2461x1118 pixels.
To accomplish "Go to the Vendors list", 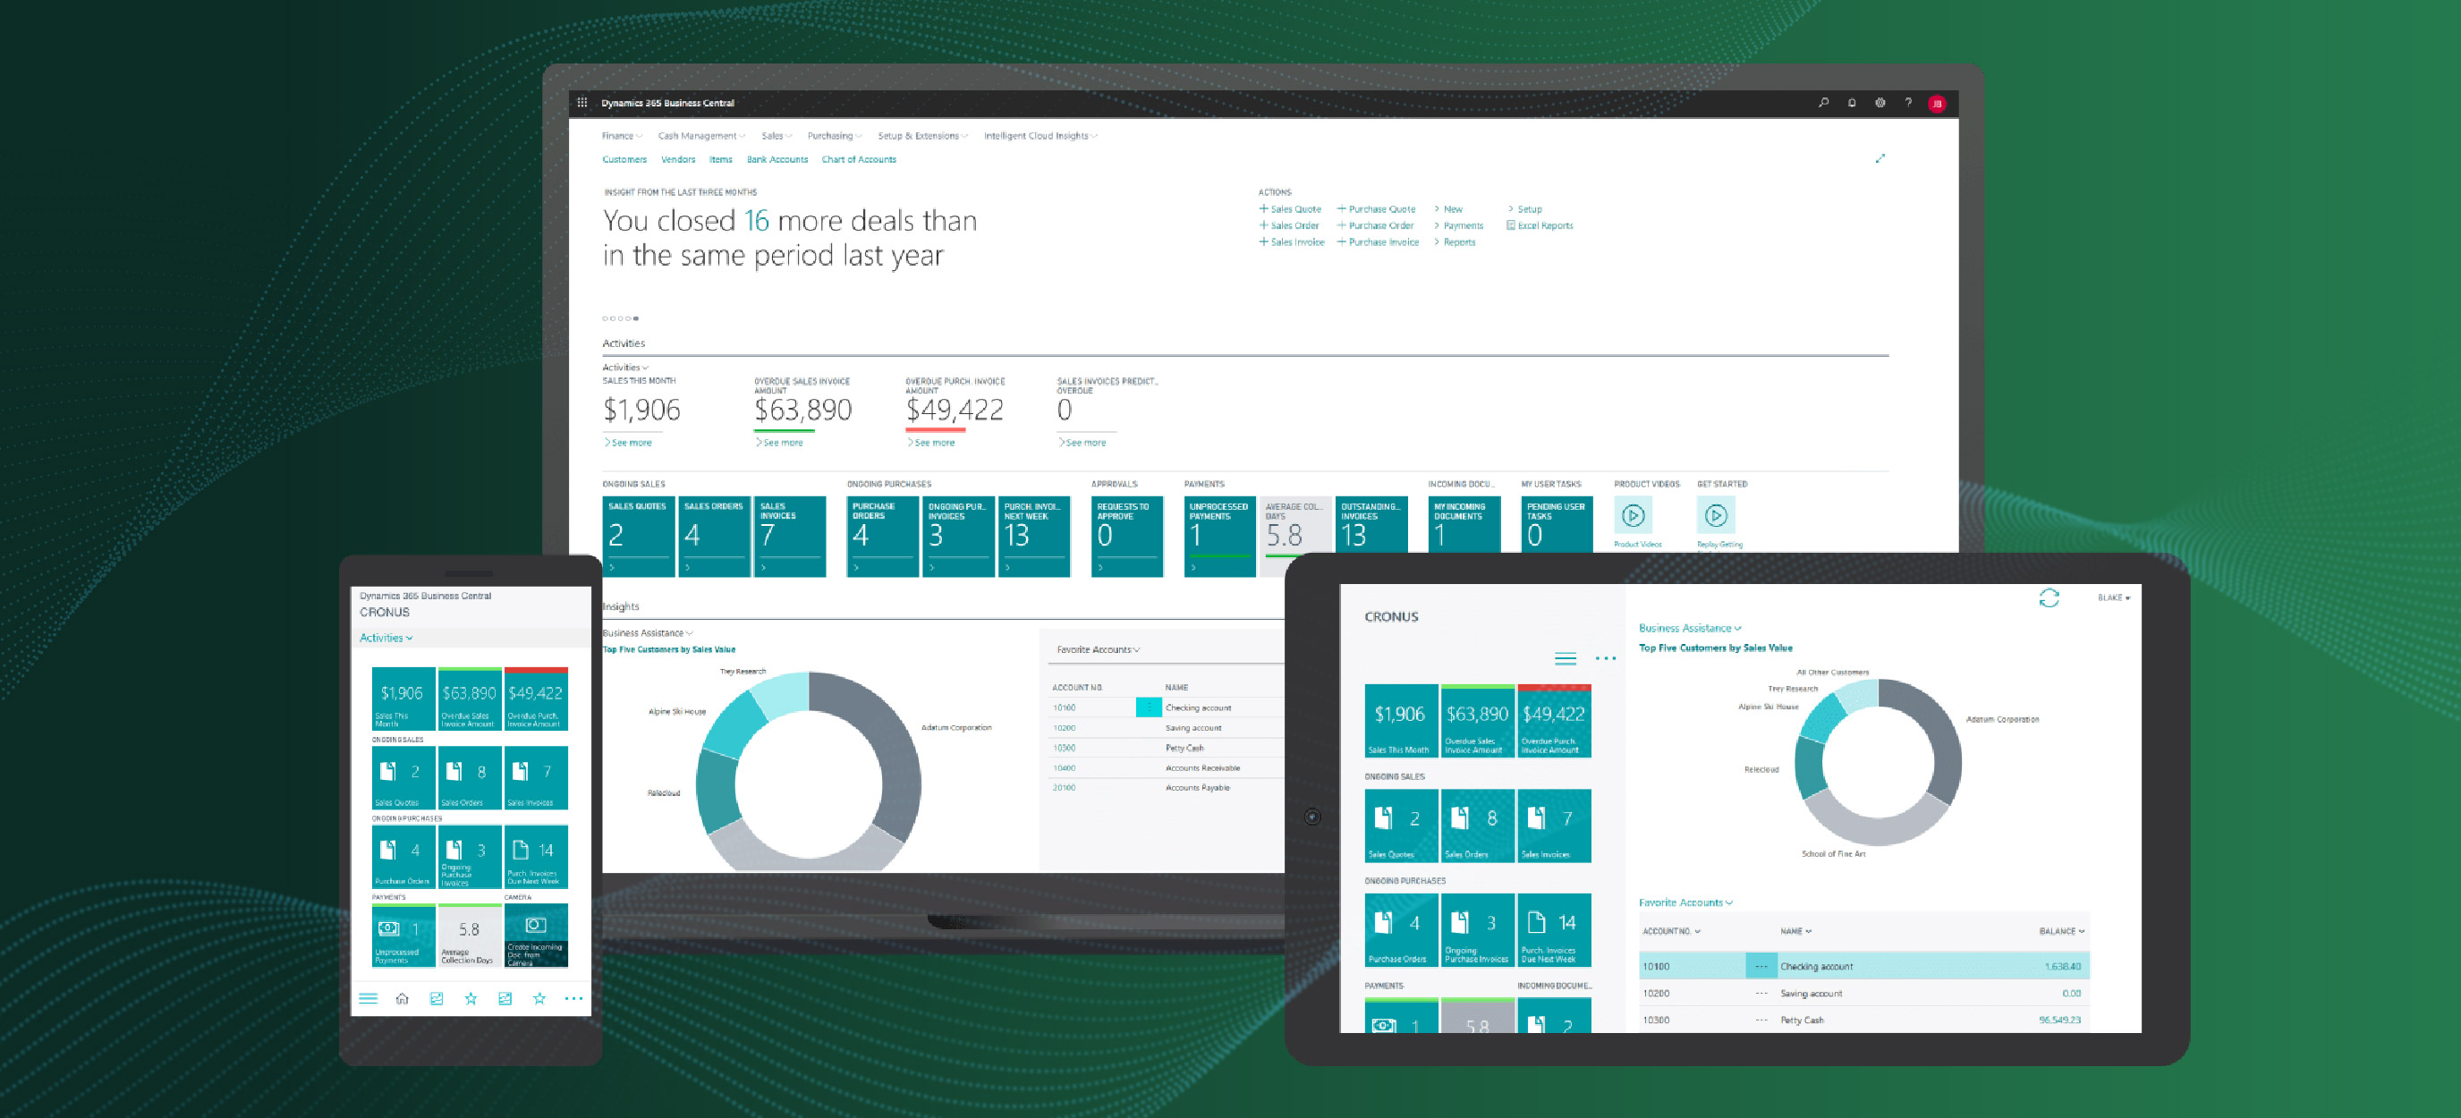I will click(677, 159).
